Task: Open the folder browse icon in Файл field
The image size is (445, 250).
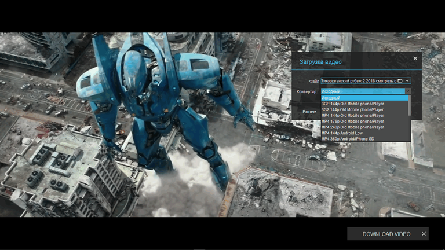Action: [x=400, y=81]
